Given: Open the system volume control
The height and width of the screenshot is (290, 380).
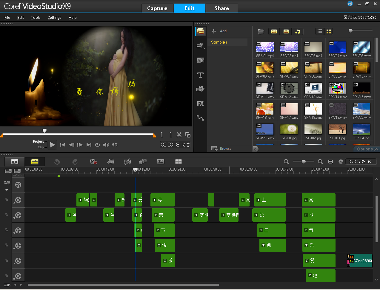Looking at the screenshot, I should (106, 145).
